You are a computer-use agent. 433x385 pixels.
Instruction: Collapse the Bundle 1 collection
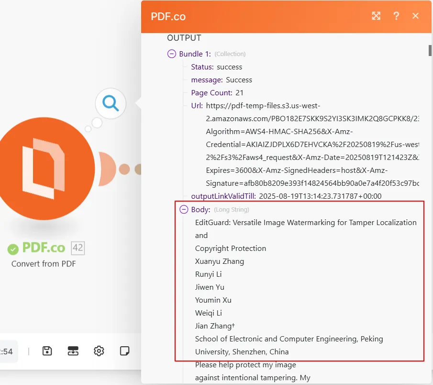point(171,54)
